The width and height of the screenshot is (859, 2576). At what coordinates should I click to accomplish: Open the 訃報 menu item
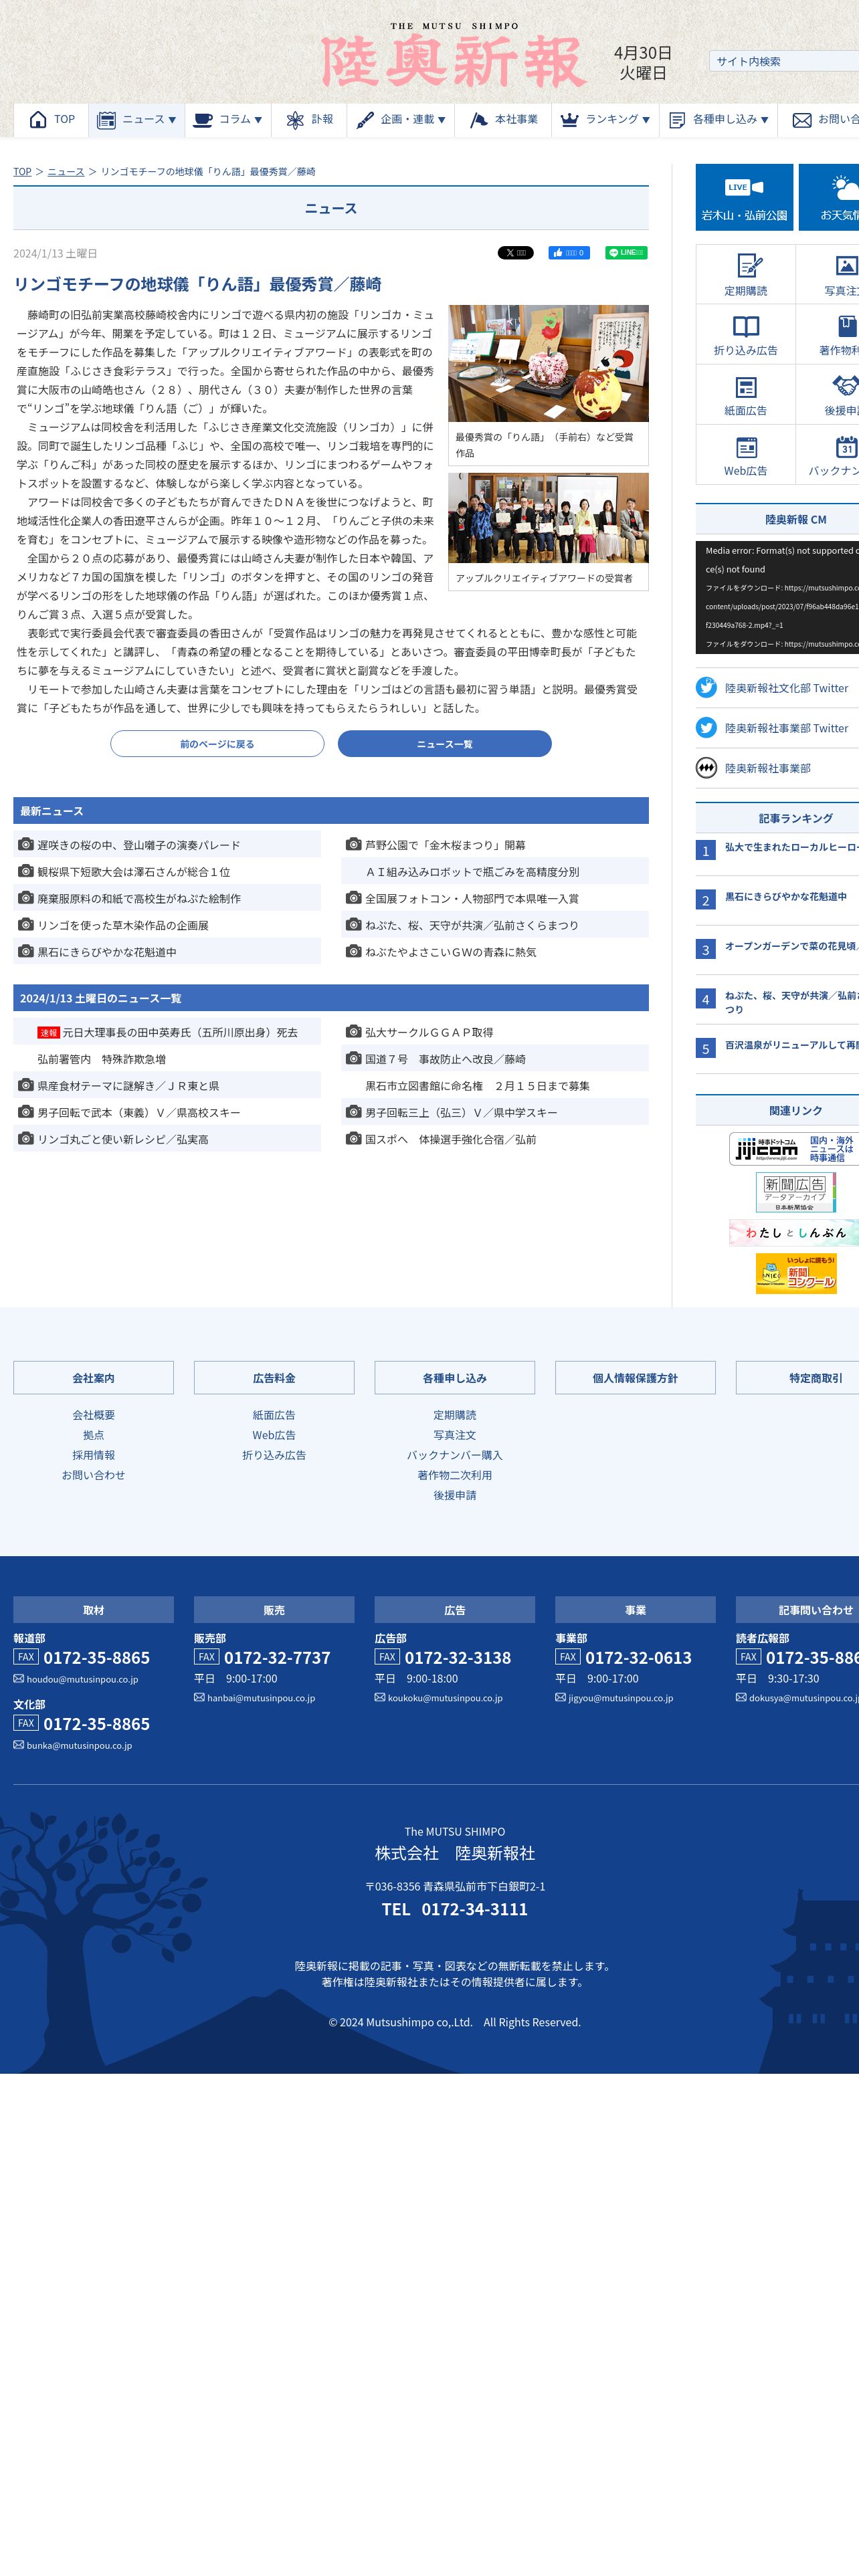[x=309, y=120]
